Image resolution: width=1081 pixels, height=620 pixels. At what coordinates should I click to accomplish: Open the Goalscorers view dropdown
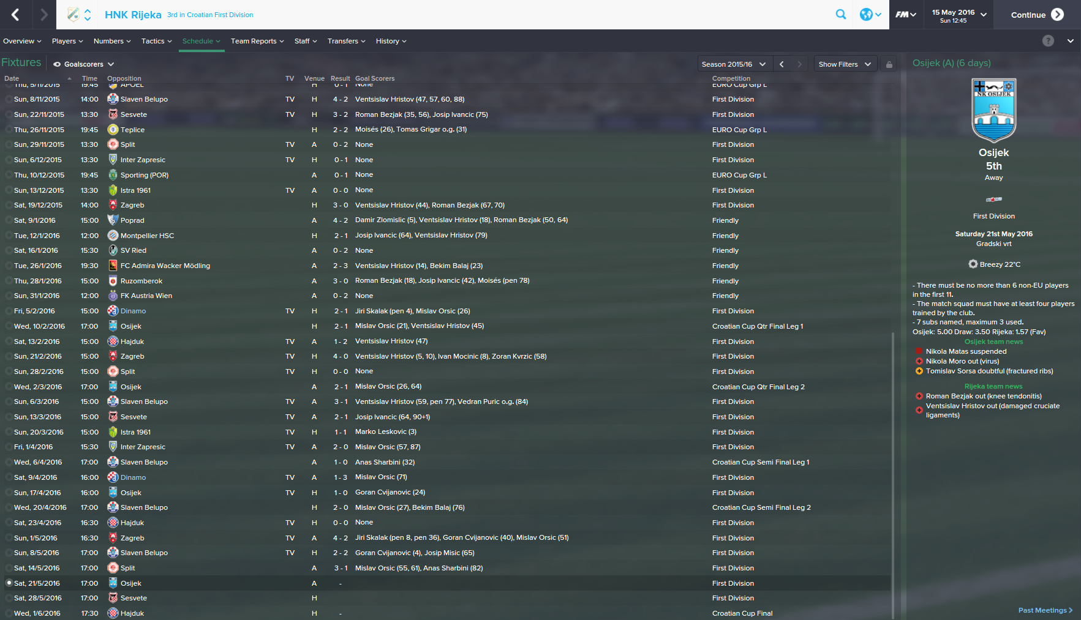(84, 64)
